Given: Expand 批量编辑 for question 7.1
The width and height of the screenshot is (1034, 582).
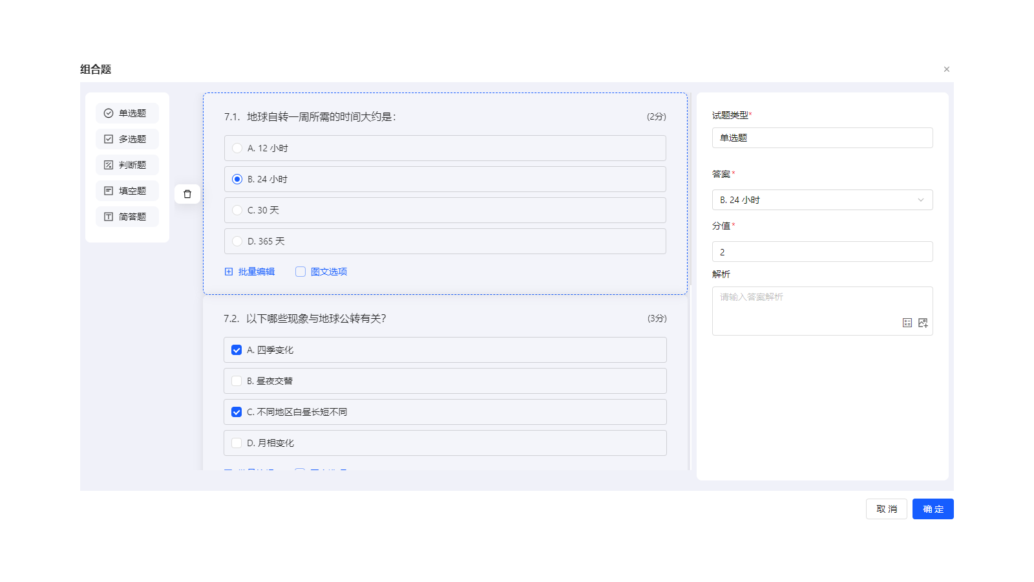Looking at the screenshot, I should tap(249, 271).
